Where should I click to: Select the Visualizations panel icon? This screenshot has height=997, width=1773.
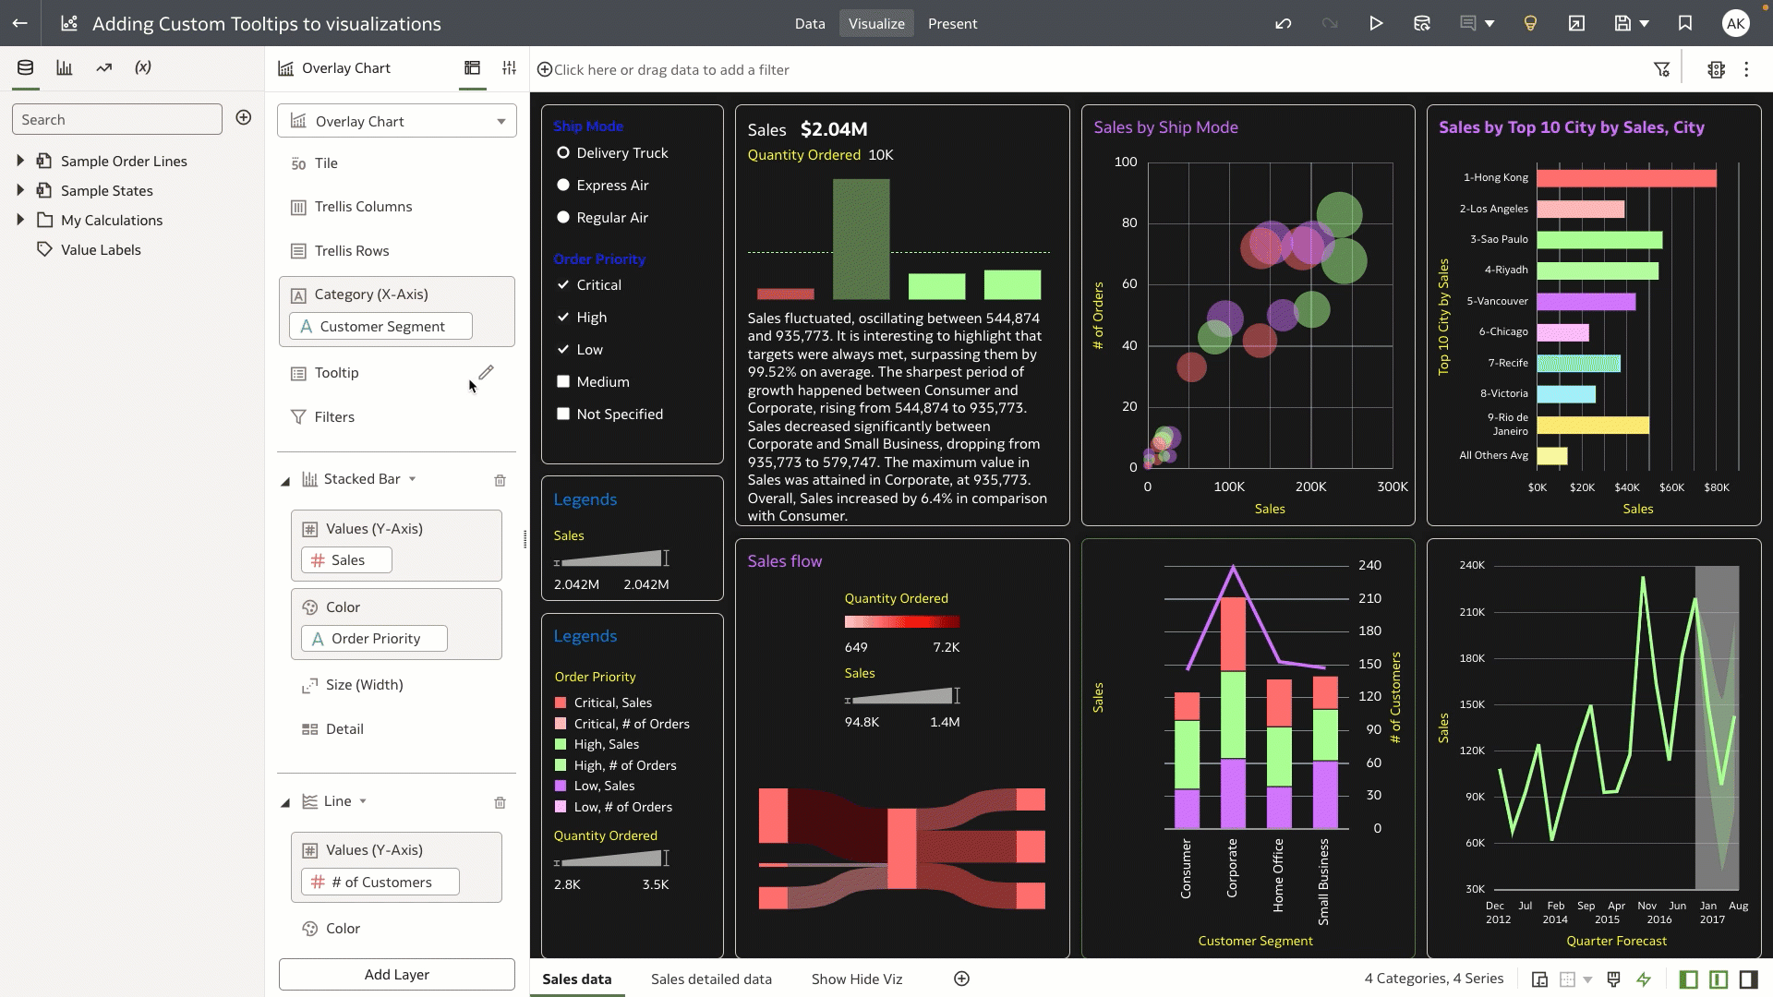click(x=64, y=66)
